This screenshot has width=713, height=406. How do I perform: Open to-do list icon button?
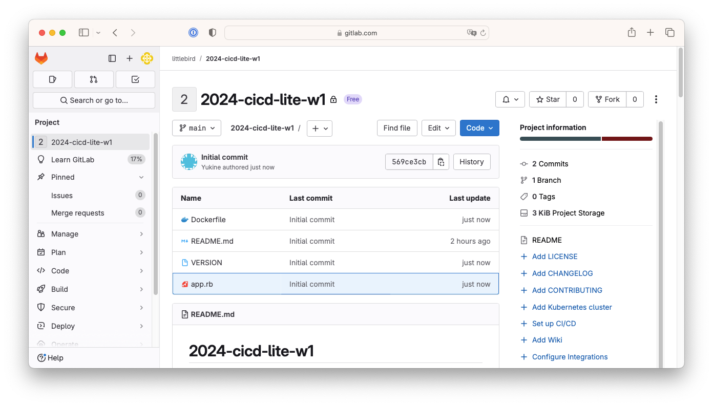click(135, 79)
